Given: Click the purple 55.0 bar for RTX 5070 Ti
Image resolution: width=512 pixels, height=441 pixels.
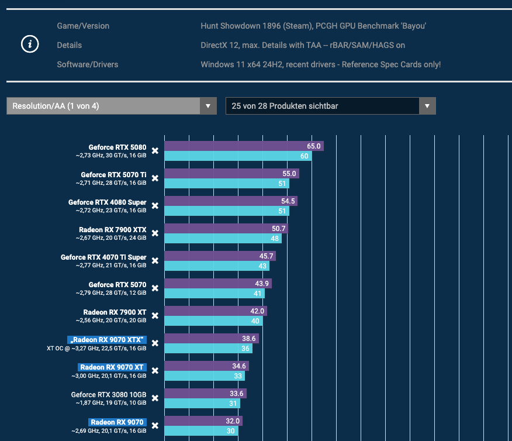Looking at the screenshot, I should tap(232, 174).
